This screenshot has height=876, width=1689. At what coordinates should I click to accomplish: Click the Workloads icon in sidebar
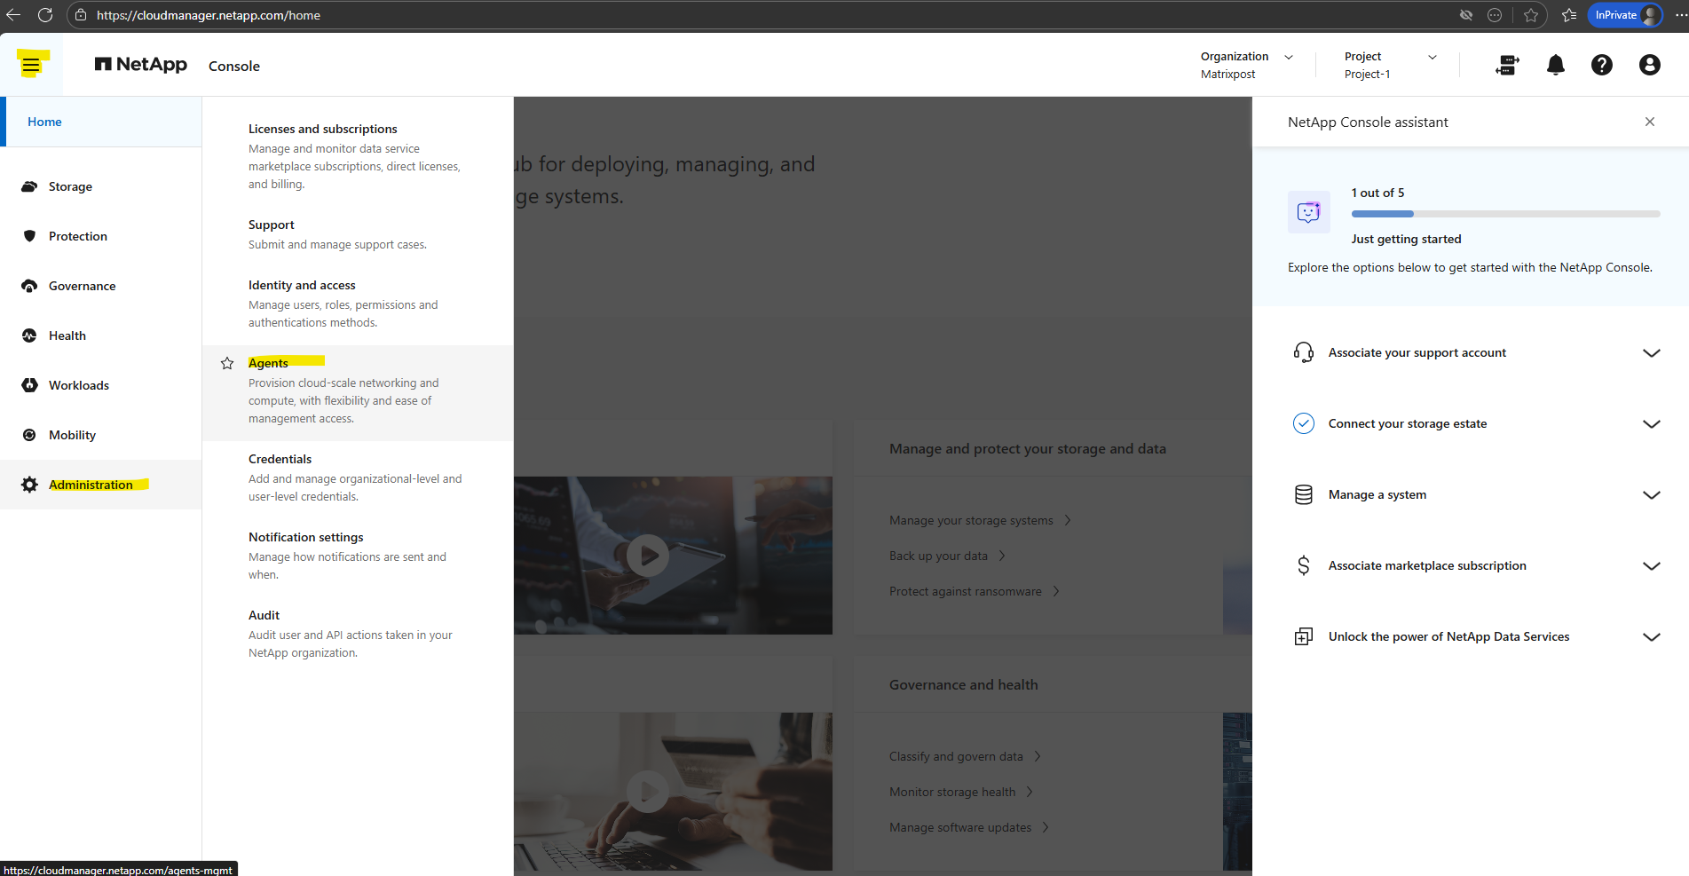[29, 385]
